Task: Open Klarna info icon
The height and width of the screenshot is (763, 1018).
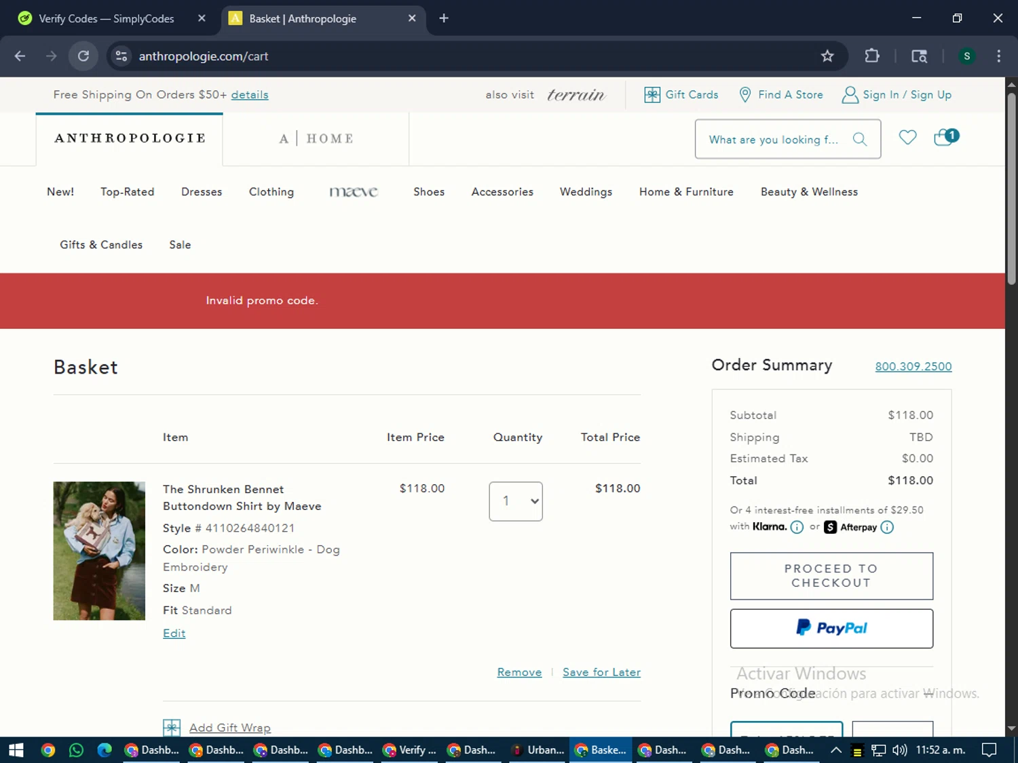Action: click(x=797, y=527)
